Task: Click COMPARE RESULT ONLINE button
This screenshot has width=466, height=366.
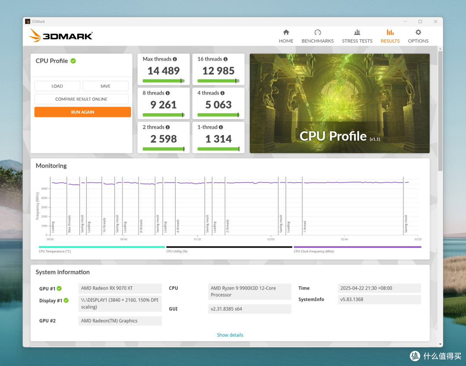Action: tap(82, 99)
